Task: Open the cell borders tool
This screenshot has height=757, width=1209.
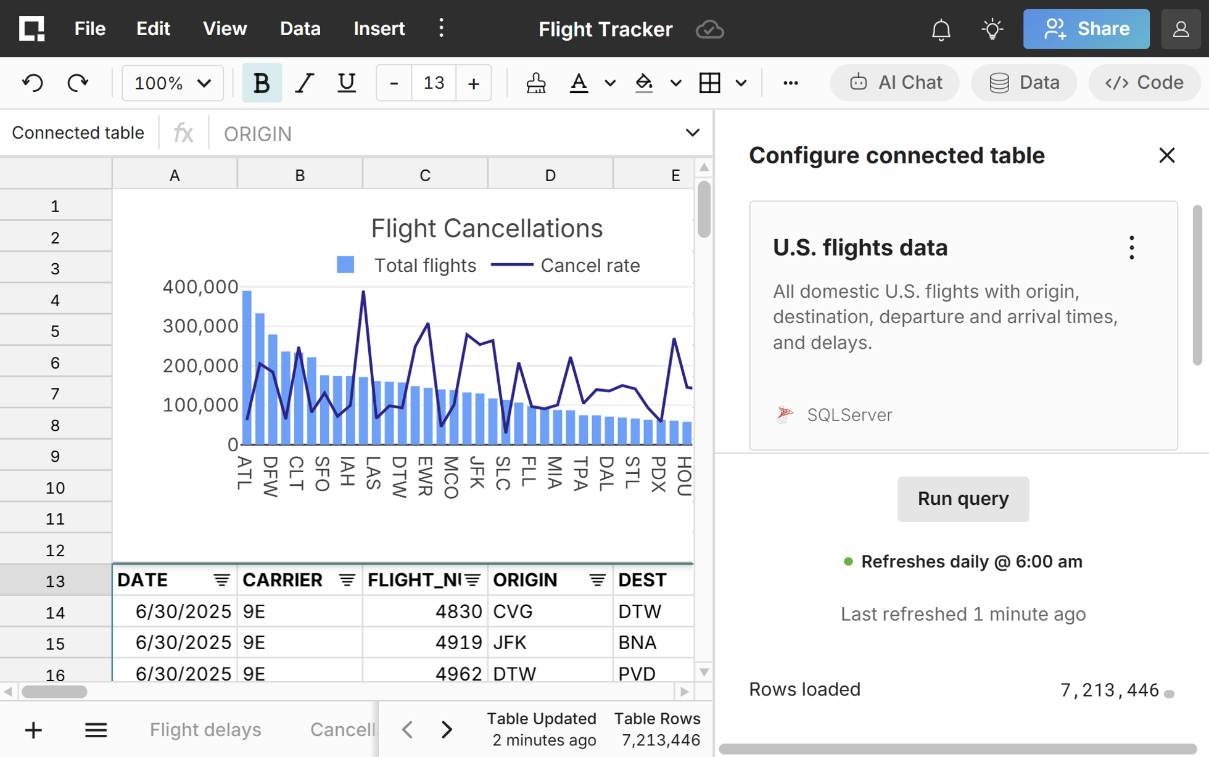Action: coord(709,83)
